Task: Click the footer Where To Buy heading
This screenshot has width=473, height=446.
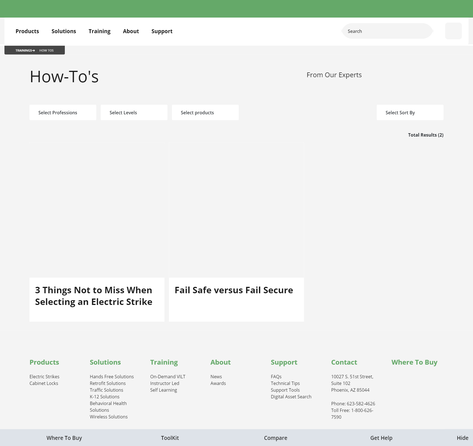Action: click(x=415, y=362)
